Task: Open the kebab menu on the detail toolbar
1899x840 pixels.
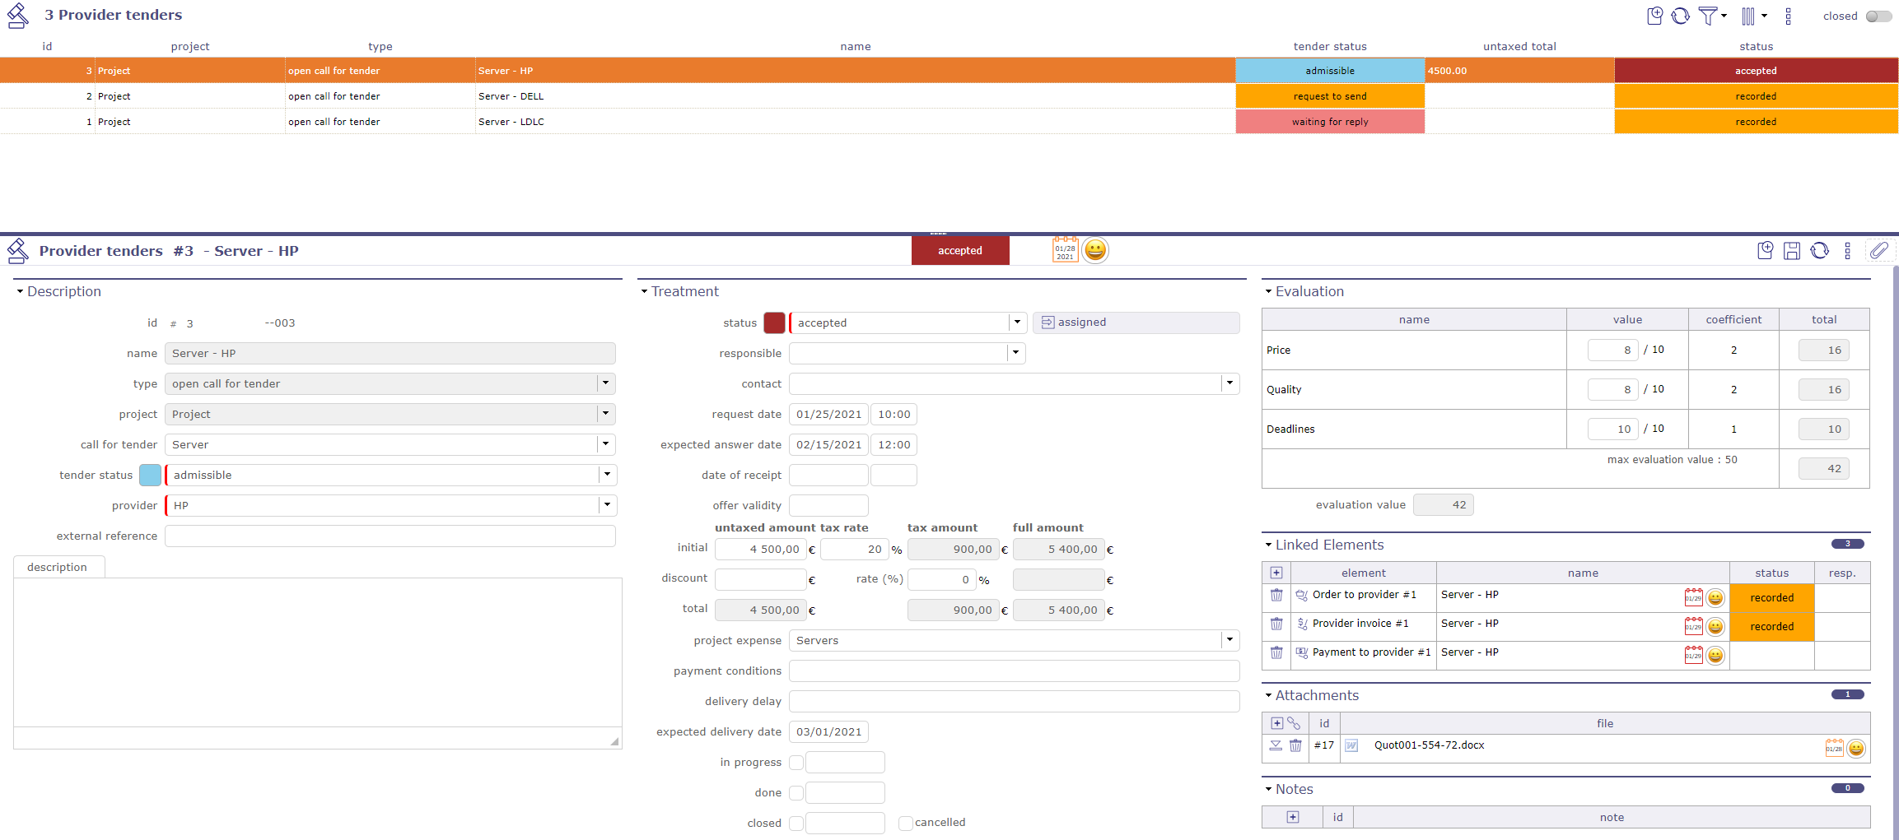Action: point(1847,250)
